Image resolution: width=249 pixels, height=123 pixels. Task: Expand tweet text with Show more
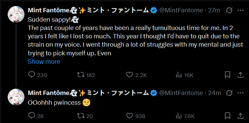pyautogui.click(x=44, y=61)
